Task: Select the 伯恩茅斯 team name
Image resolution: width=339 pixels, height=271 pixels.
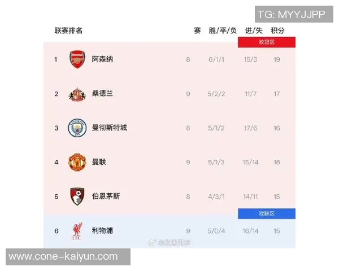Action: pos(106,196)
